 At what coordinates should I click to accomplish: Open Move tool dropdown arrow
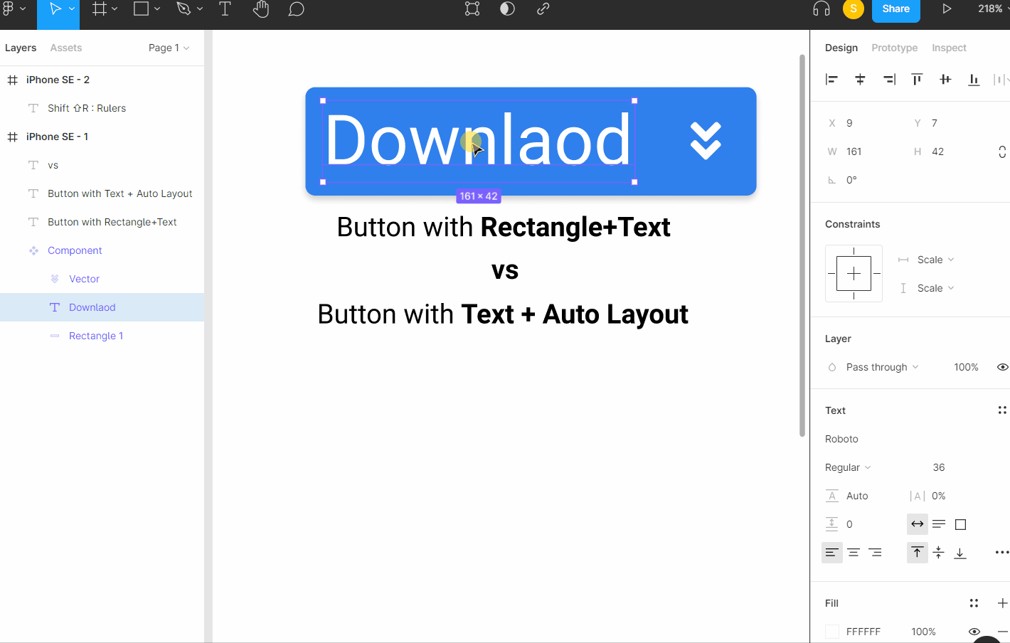point(72,9)
